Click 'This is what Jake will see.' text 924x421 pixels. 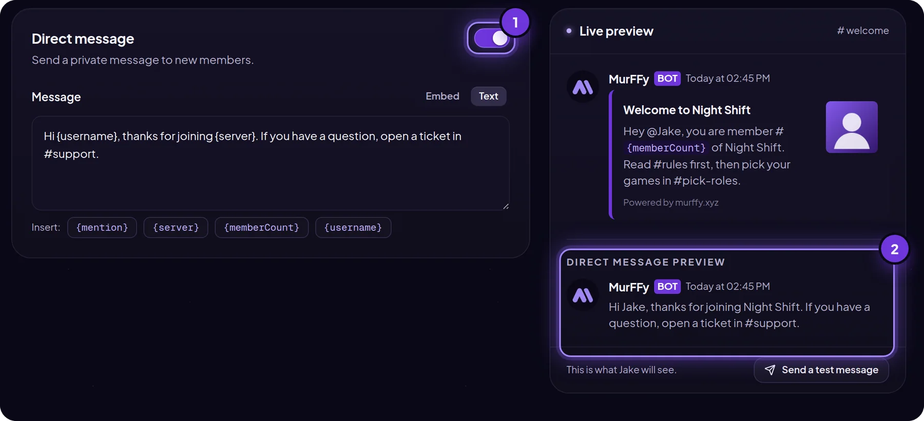coord(621,370)
